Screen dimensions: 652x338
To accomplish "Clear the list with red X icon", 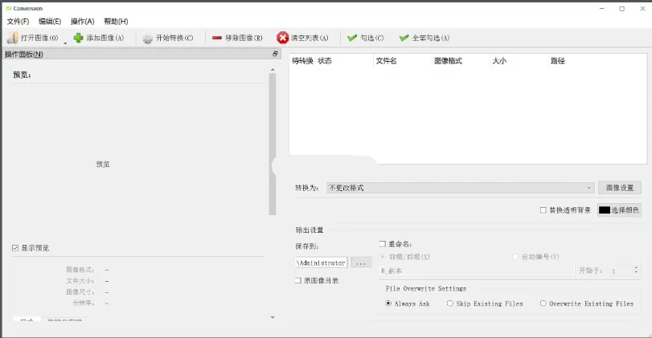I will 282,38.
